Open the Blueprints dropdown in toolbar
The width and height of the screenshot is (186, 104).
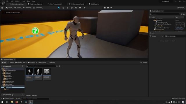click(x=27, y=8)
